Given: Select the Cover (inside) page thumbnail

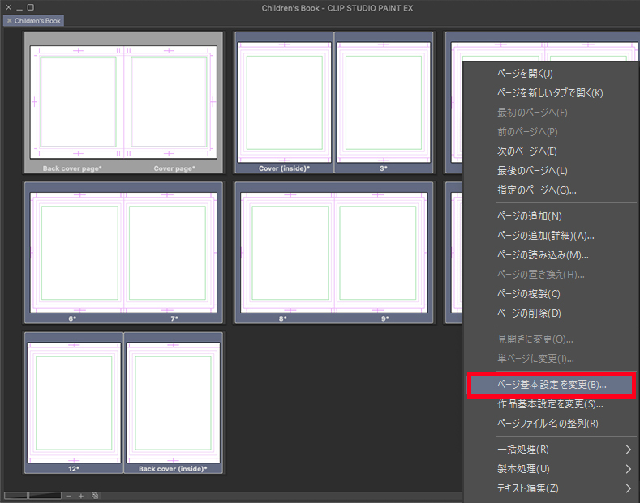Looking at the screenshot, I should [x=284, y=101].
